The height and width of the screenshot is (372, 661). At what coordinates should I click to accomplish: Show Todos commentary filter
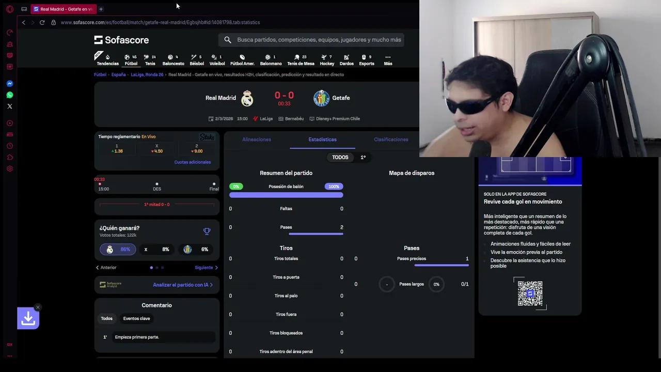click(107, 318)
